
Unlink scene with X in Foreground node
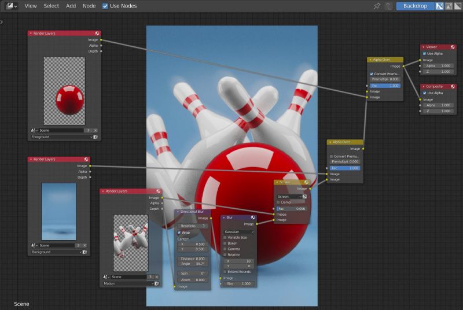[95, 130]
